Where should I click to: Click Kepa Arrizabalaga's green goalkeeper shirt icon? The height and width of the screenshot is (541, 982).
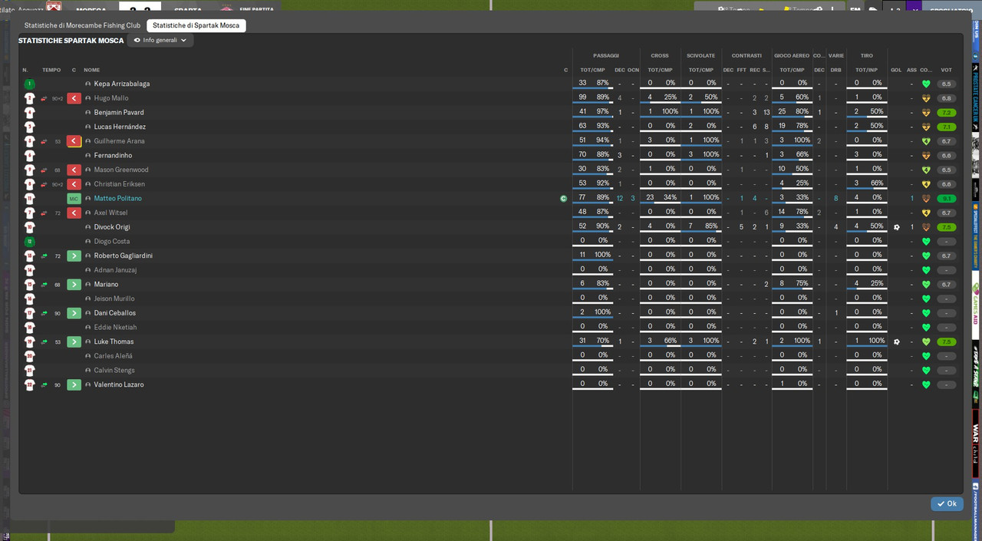click(29, 84)
